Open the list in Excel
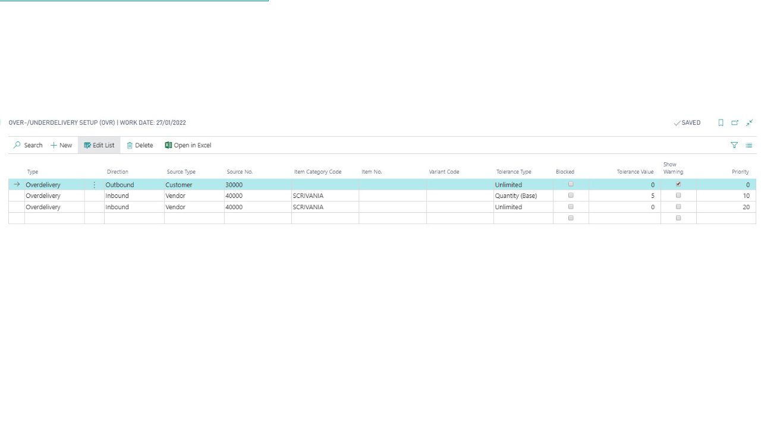Screen dimensions: 761x428 (x=188, y=145)
